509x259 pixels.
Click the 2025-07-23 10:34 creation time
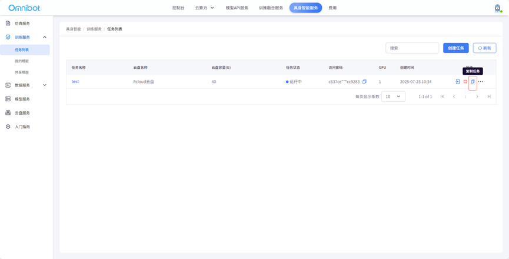point(415,82)
